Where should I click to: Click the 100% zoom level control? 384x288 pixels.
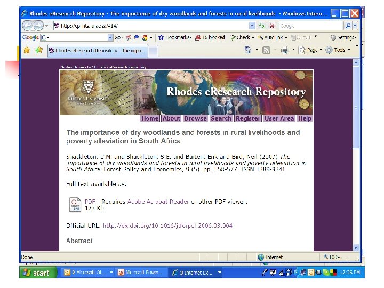coord(337,257)
